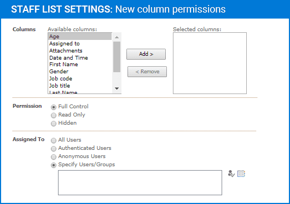Pick Attachments from the column list

pos(80,51)
